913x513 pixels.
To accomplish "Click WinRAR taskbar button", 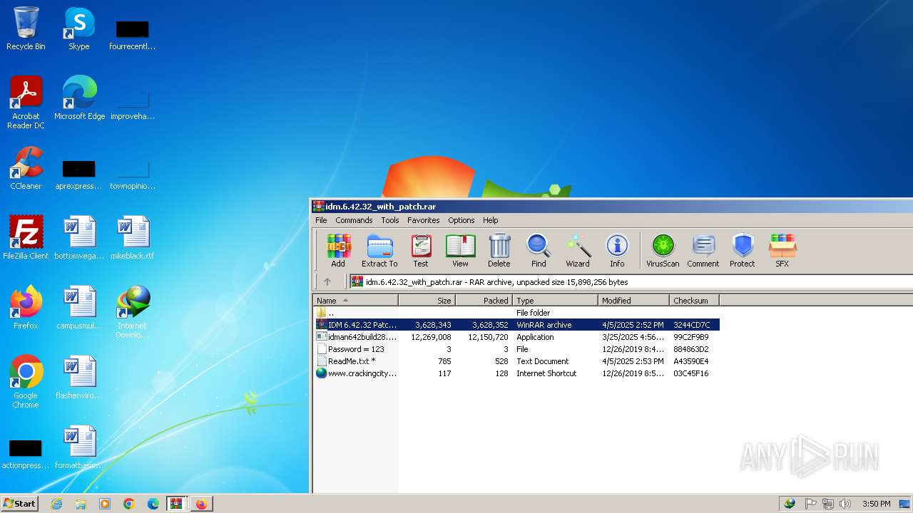I will click(x=177, y=504).
